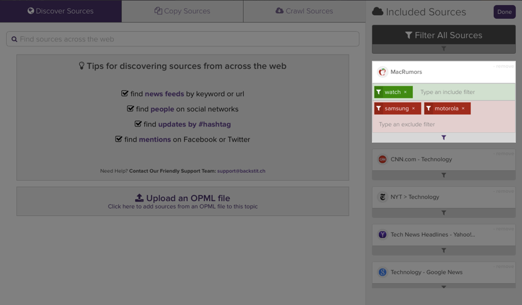Expand filters for Tech News Headlines Yahoo
Viewport: 522px width, 305px height.
(443, 251)
